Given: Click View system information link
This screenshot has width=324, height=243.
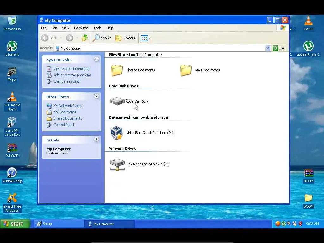Looking at the screenshot, I should pos(72,69).
